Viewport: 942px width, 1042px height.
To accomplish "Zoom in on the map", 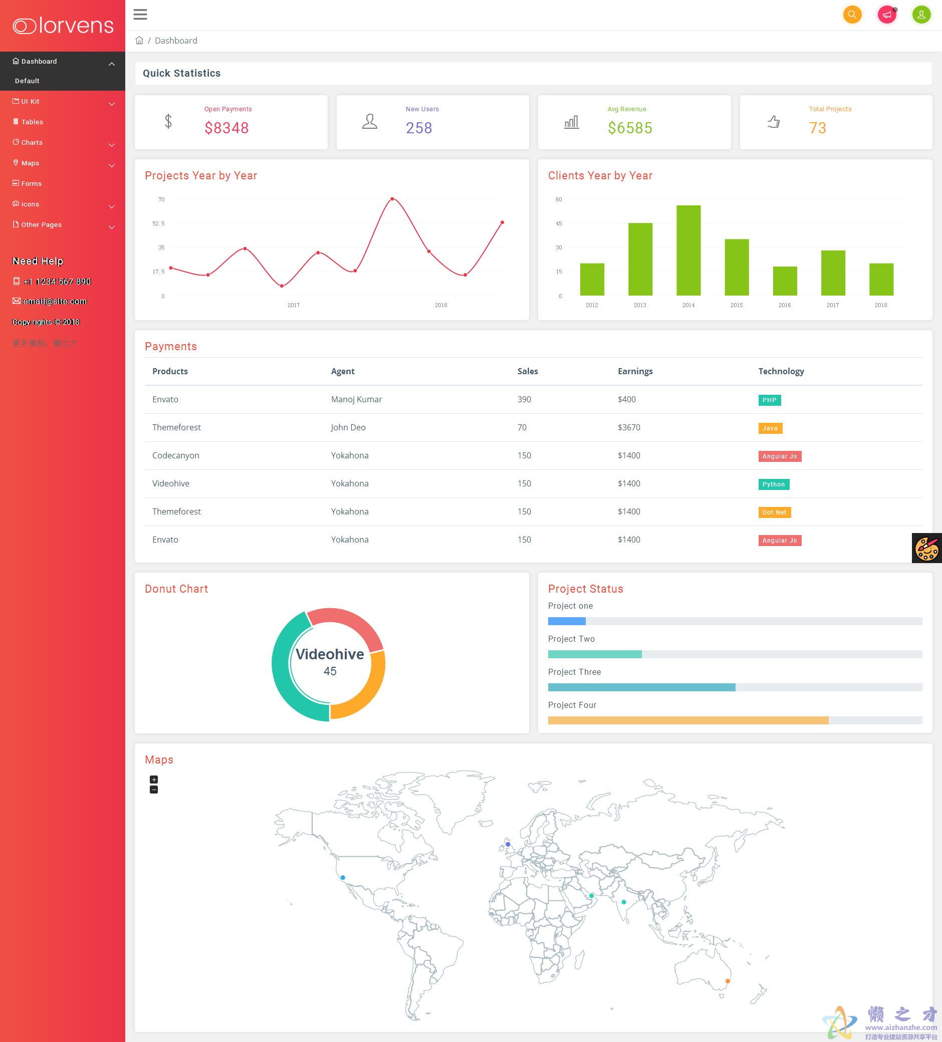I will [x=153, y=779].
